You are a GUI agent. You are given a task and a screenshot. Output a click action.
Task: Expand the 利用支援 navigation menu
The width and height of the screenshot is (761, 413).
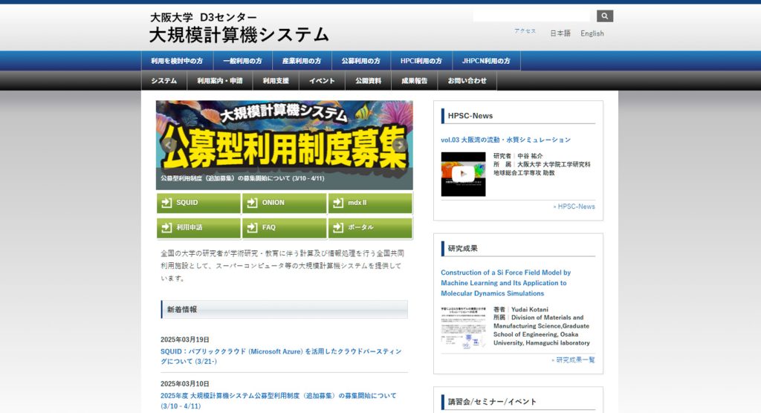tap(276, 81)
